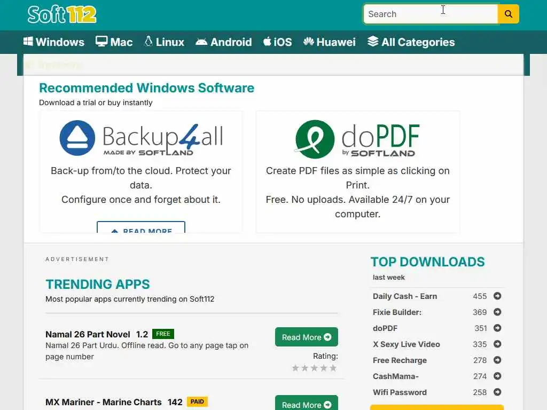Click arrow icon beside CashMama-
The image size is (547, 410).
click(x=497, y=376)
